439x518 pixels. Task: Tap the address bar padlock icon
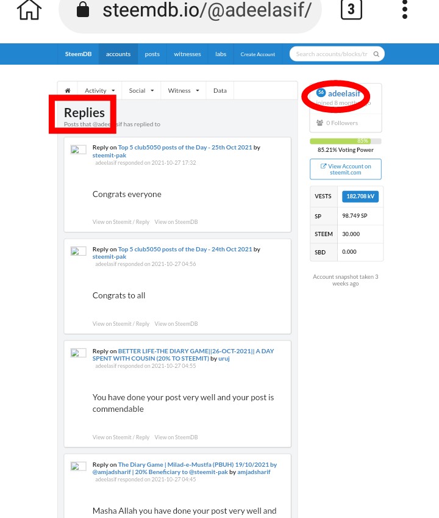(83, 9)
